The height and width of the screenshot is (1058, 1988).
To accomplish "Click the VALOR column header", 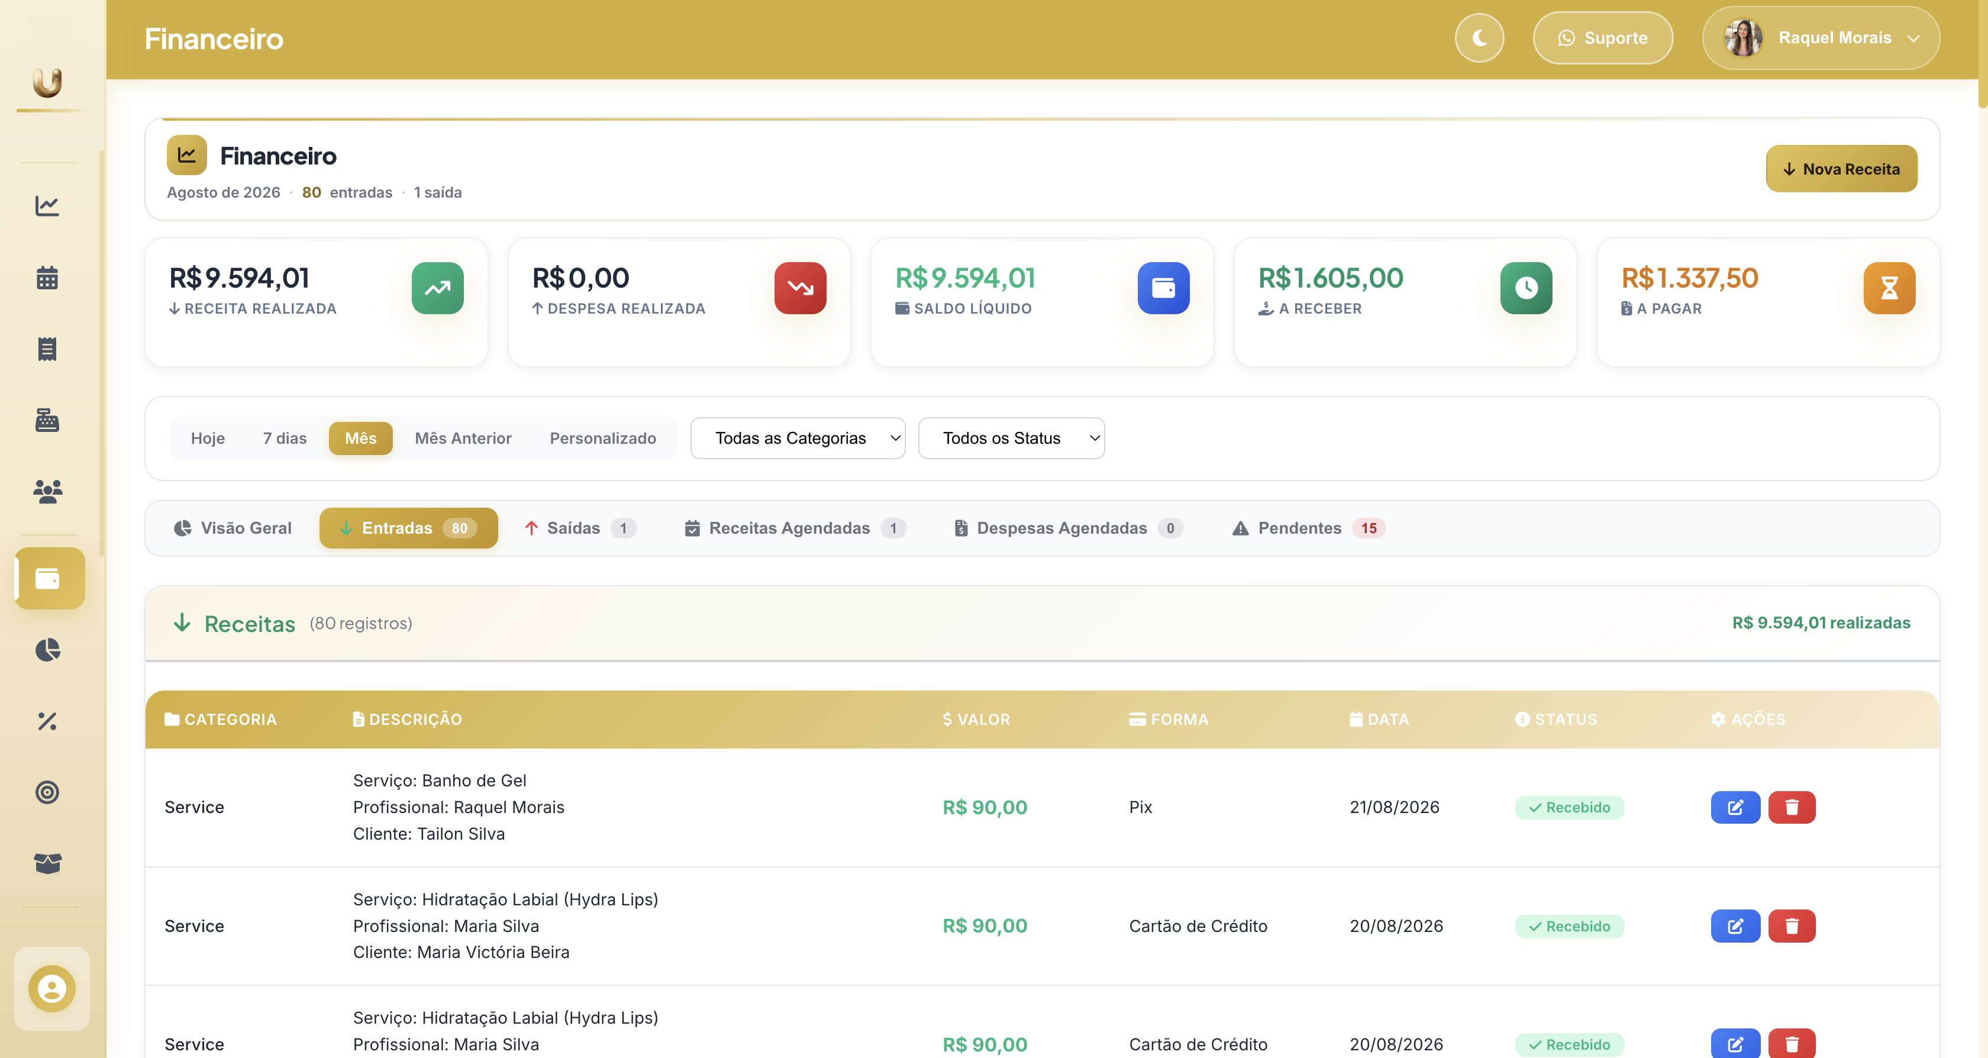I will [x=976, y=719].
